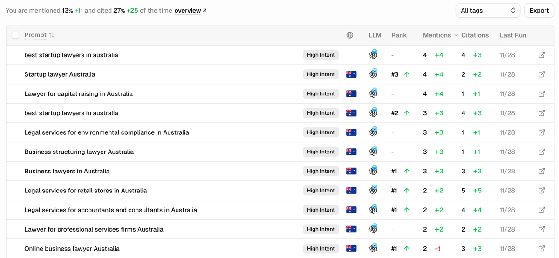This screenshot has height=258, width=559.
Task: Click rank up arrow in Legal services for retail stores row
Action: point(407,191)
